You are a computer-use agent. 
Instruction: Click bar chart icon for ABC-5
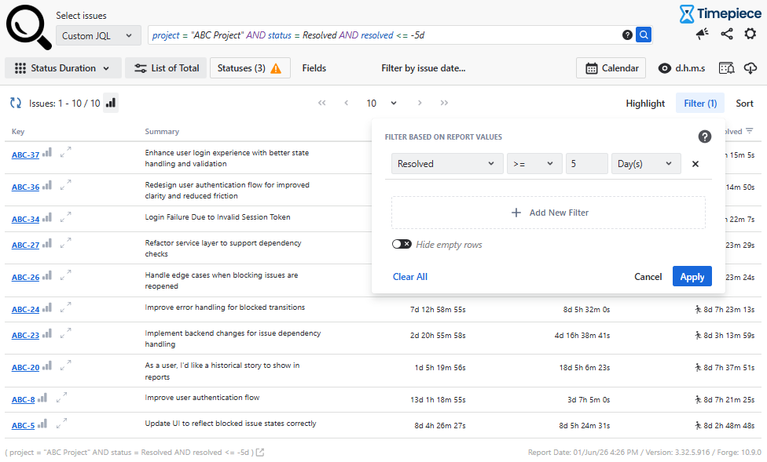click(42, 424)
